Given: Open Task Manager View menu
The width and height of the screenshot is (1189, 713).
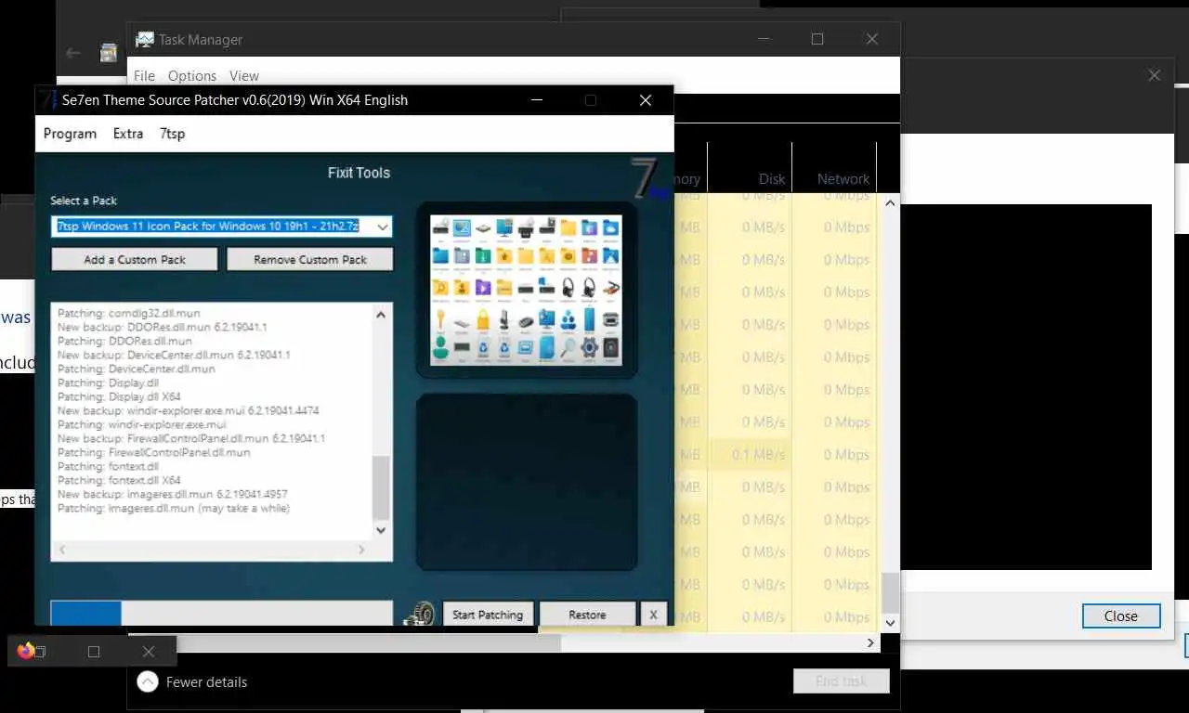Looking at the screenshot, I should coord(244,76).
